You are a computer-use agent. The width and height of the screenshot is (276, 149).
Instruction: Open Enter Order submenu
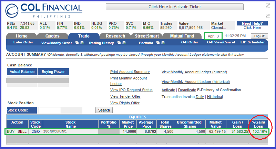pyautogui.click(x=23, y=42)
